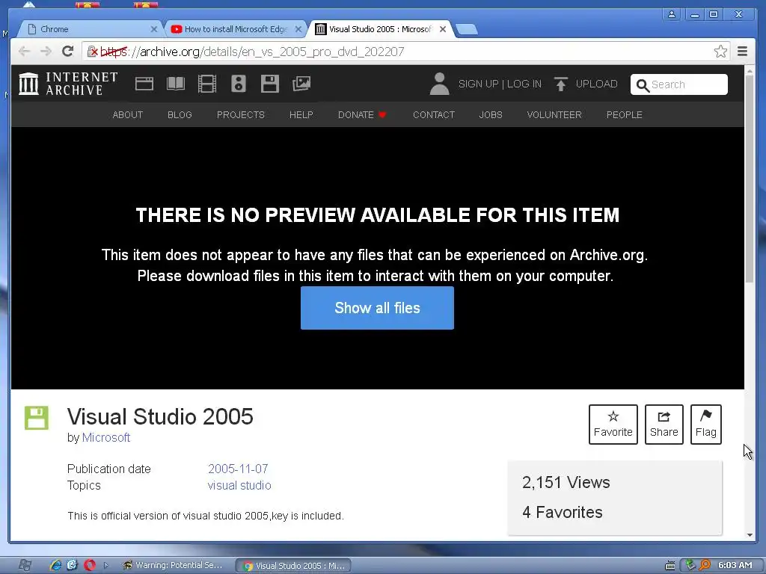
Task: Click the Chrome profile button in the title bar
Action: pyautogui.click(x=672, y=14)
